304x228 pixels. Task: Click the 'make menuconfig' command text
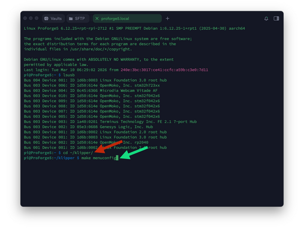(99, 158)
